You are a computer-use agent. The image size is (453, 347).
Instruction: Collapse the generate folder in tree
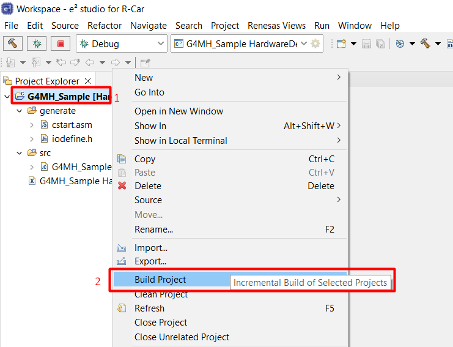pyautogui.click(x=20, y=111)
